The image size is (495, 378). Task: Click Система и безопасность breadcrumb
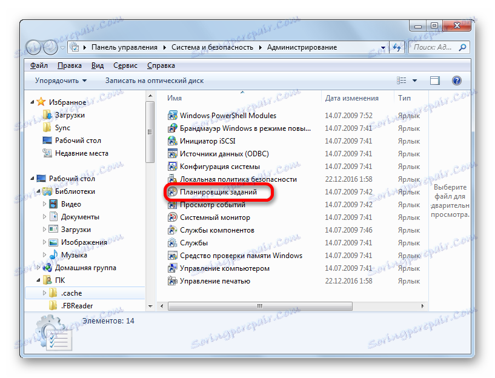click(212, 47)
